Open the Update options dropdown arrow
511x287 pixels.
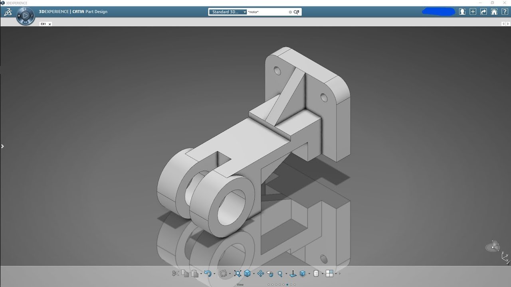[230, 273]
